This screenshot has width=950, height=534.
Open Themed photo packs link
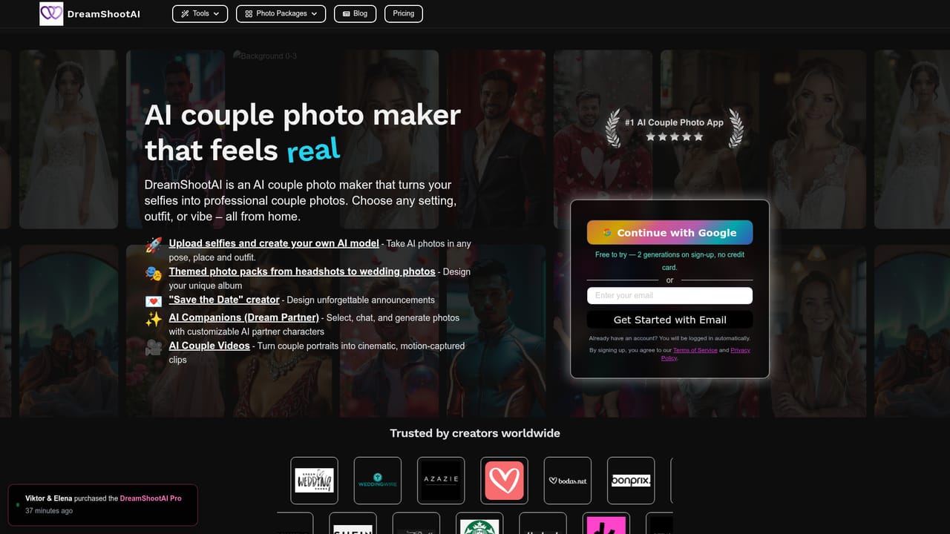(302, 271)
